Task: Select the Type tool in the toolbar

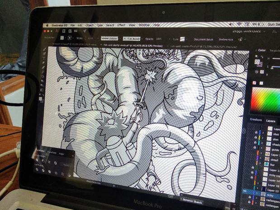Action: (44, 58)
